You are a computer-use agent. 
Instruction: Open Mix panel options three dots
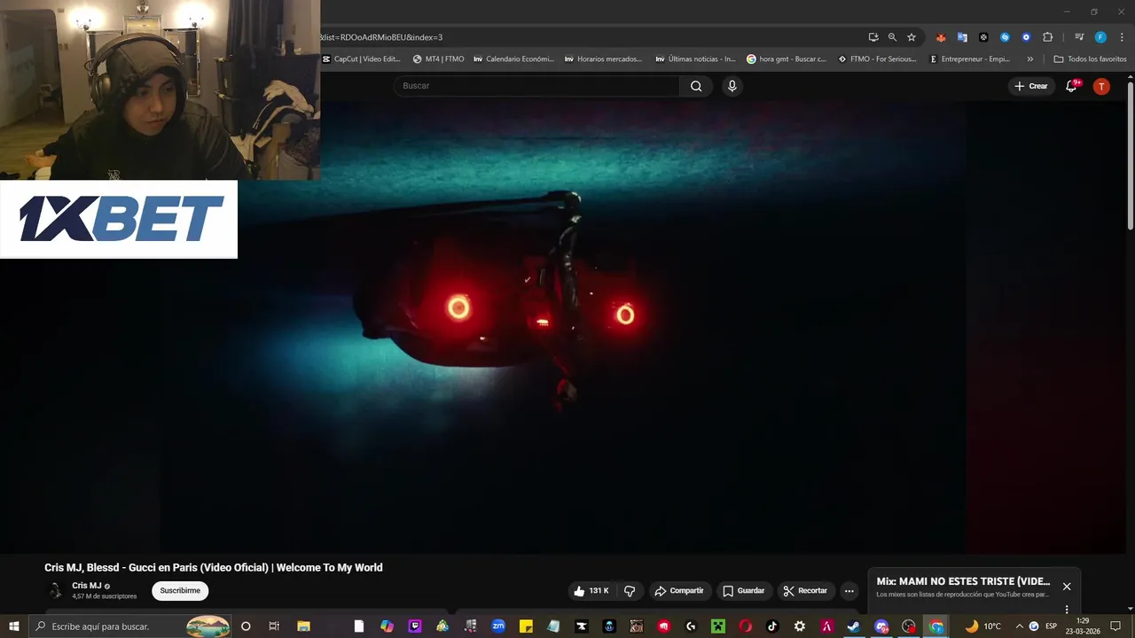pos(1067,610)
